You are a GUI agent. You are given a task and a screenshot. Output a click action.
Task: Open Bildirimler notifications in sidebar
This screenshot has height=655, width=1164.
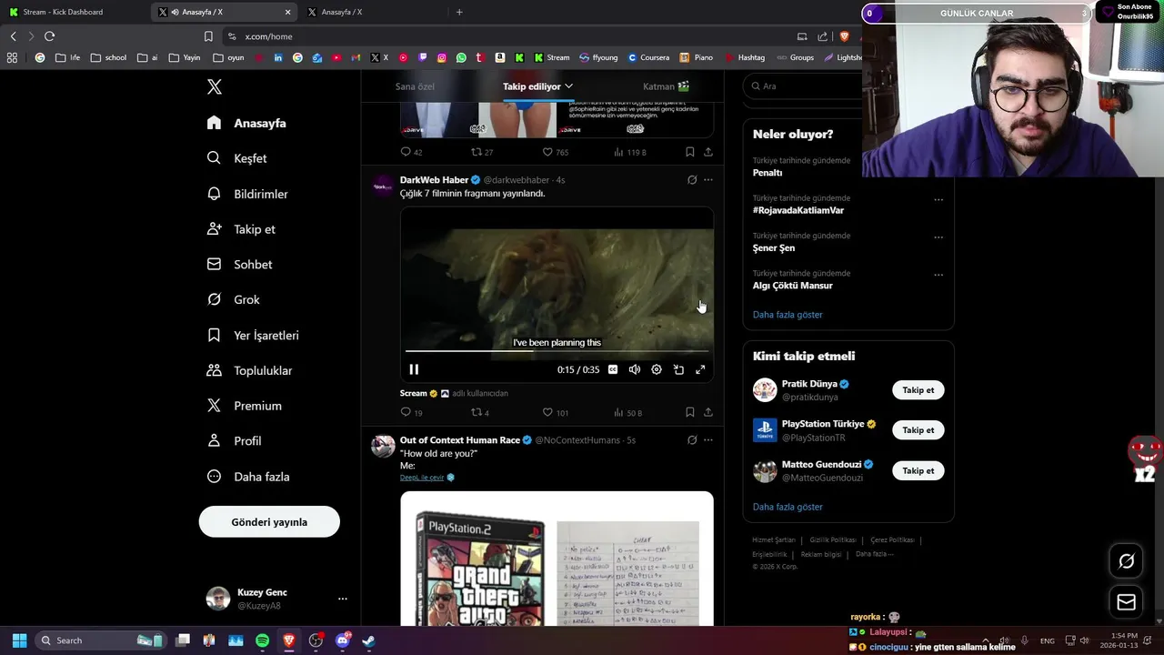247,194
